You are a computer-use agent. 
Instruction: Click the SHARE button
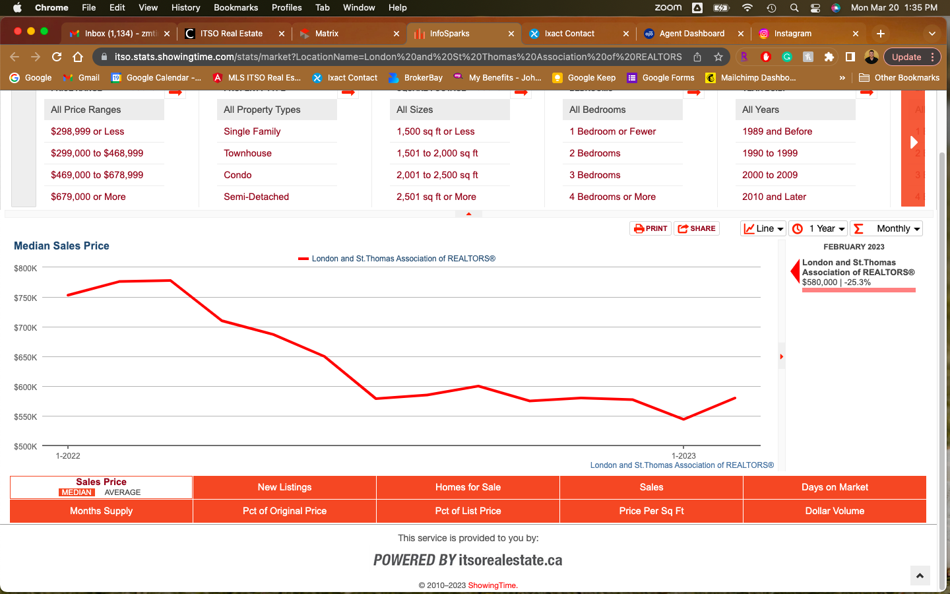[697, 228]
